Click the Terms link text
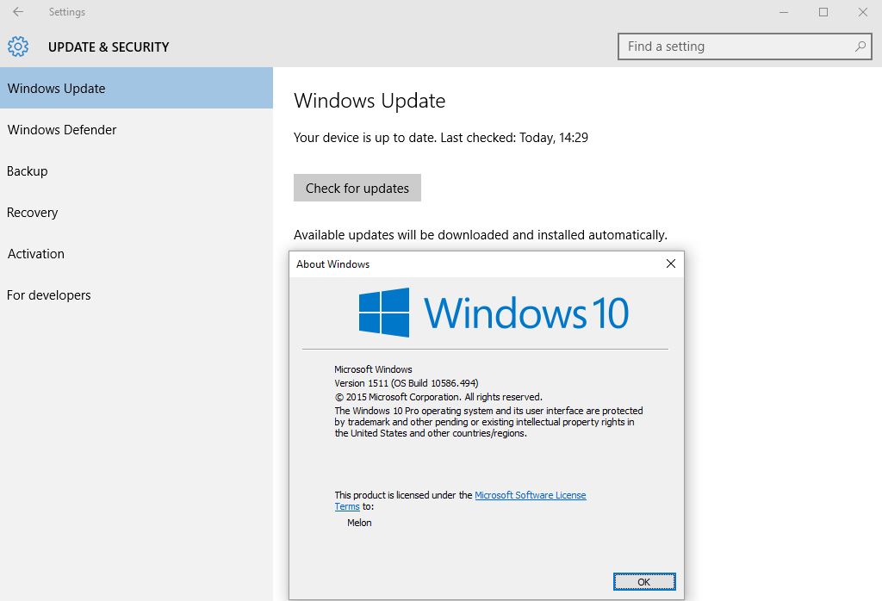 [x=347, y=506]
